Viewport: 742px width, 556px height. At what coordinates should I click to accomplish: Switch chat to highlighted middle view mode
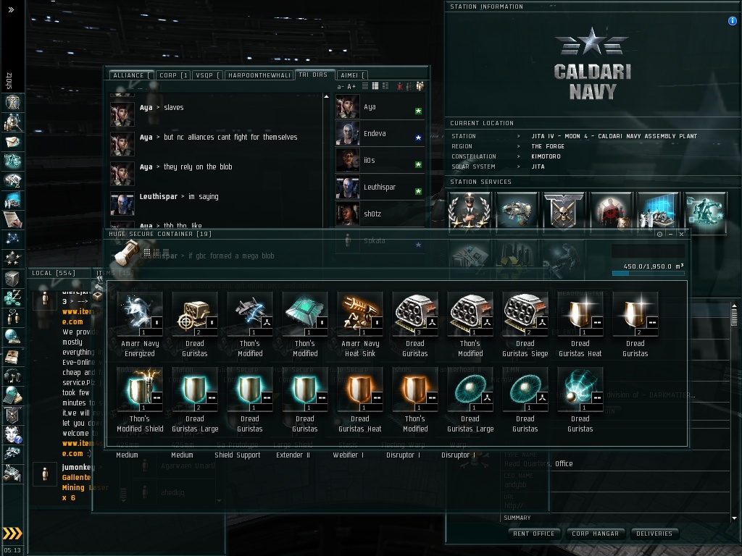(375, 86)
